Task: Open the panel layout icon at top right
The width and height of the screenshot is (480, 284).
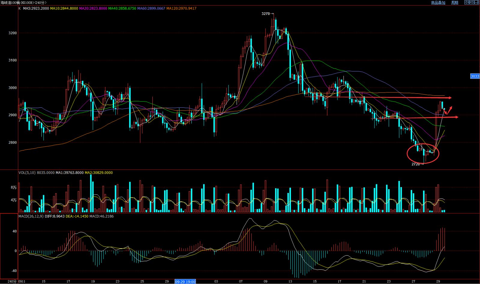Action: point(477,2)
